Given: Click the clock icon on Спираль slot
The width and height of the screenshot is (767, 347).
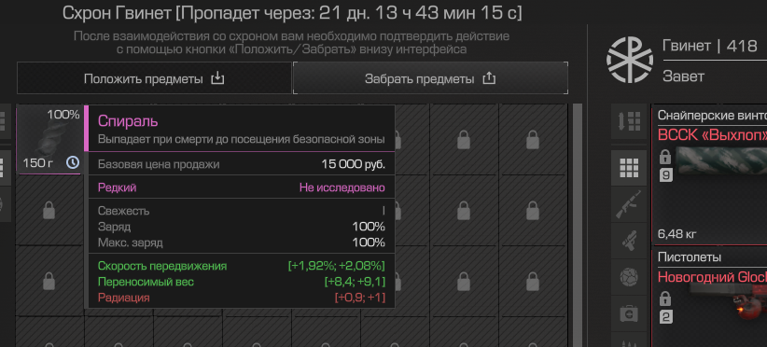Looking at the screenshot, I should pyautogui.click(x=73, y=162).
